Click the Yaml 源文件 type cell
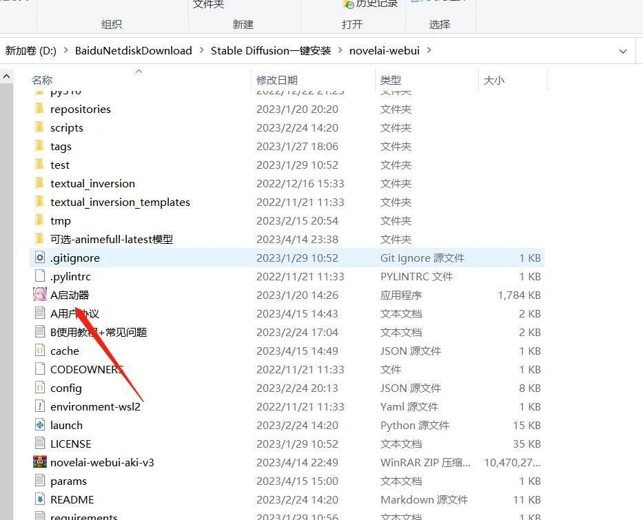The image size is (643, 520). click(409, 406)
